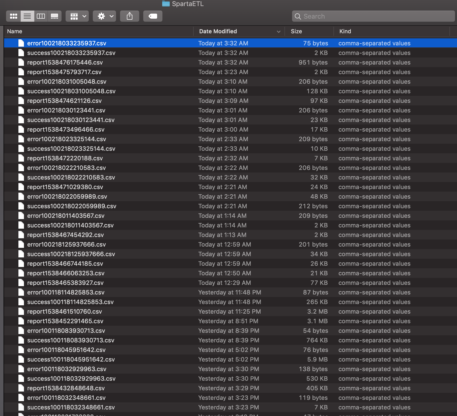Select file error100218033235937.csv
Screen dimensions: 457x416
pyautogui.click(x=231, y=43)
